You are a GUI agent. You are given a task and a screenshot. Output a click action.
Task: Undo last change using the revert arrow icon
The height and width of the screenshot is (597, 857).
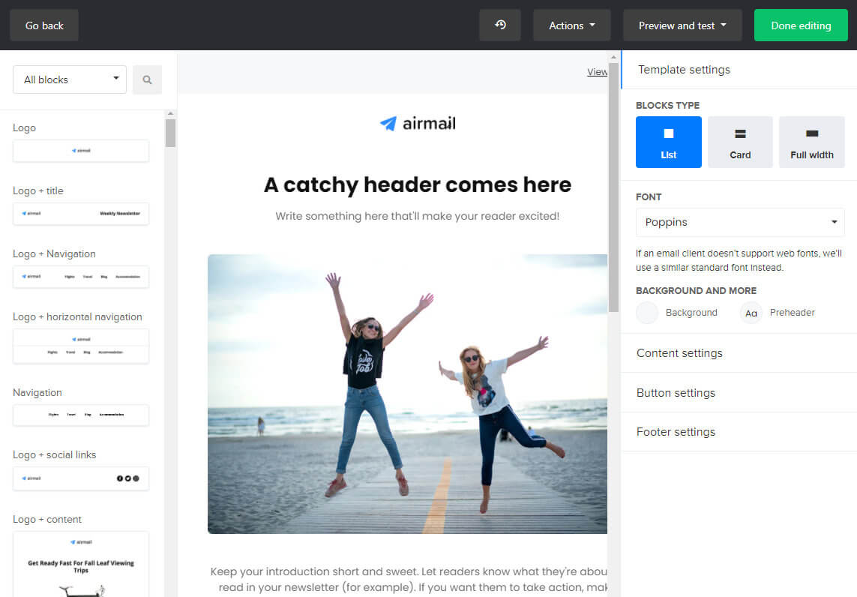(x=499, y=25)
